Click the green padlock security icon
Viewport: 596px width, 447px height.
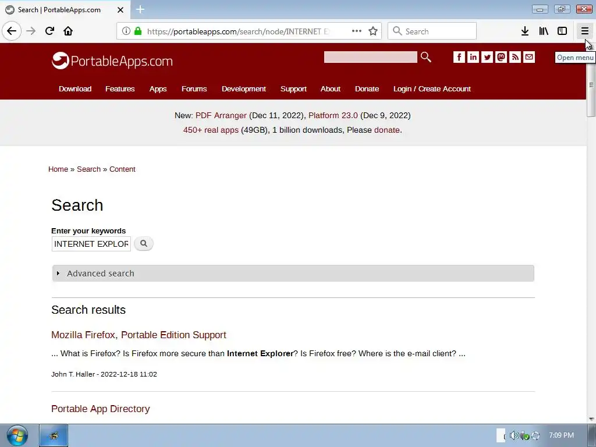click(x=139, y=31)
